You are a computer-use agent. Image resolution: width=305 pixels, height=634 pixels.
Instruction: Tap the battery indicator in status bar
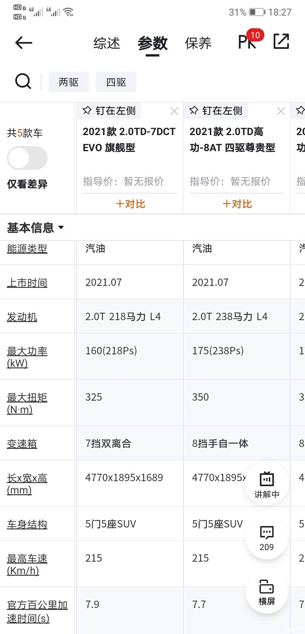257,12
